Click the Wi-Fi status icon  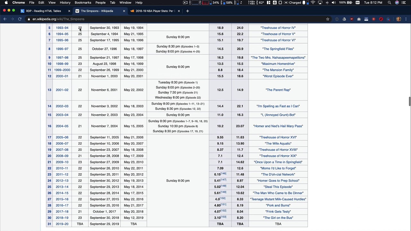313,3
